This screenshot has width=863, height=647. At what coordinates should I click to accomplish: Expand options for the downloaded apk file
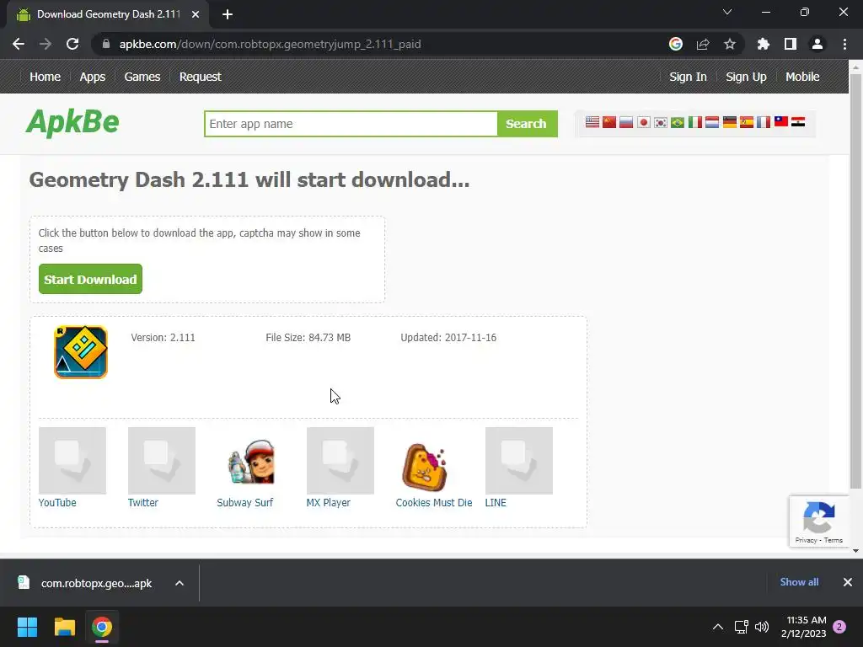tap(180, 583)
